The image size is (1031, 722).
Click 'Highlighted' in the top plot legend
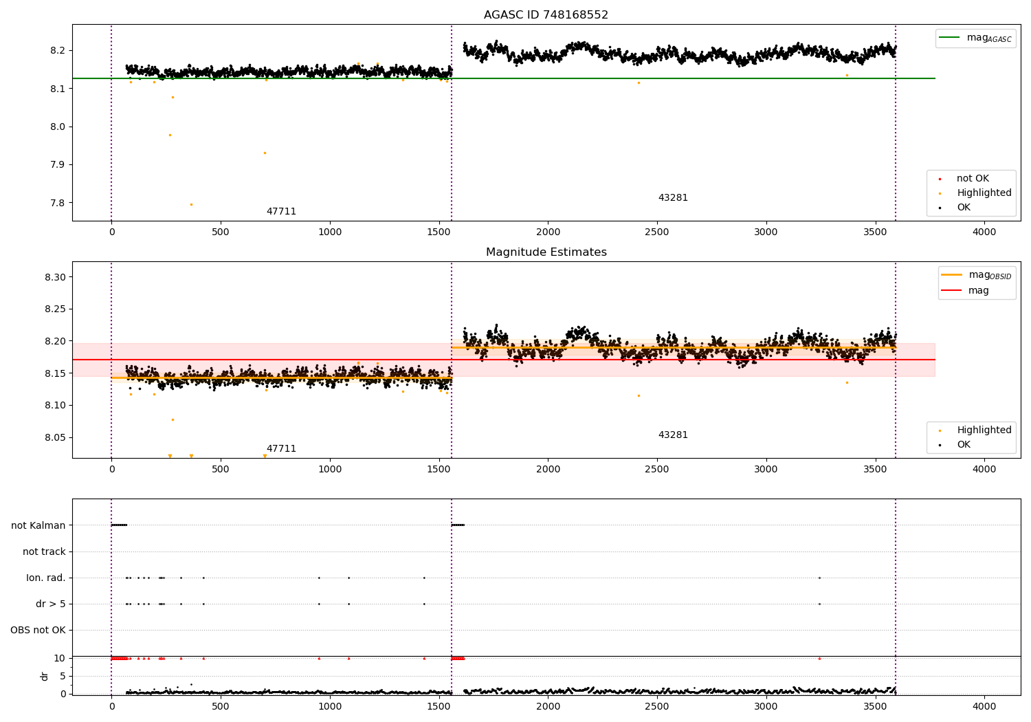(984, 193)
